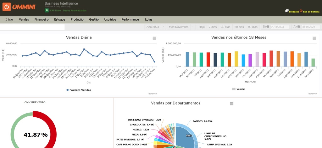The width and height of the screenshot is (322, 148).
Task: Click the Ago/2022 red bar
Action: pyautogui.click(x=208, y=59)
